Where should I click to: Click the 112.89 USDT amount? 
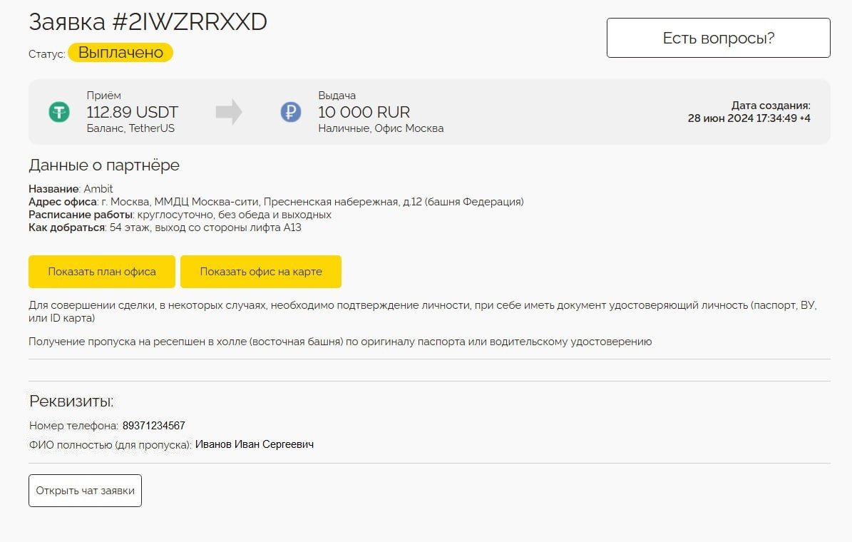133,112
